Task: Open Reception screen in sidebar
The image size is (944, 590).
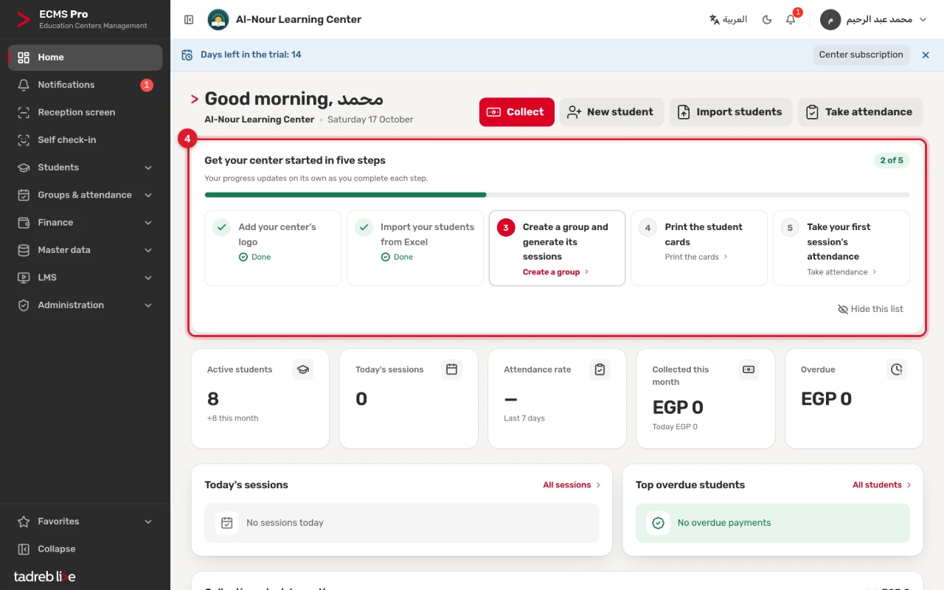Action: tap(85, 112)
